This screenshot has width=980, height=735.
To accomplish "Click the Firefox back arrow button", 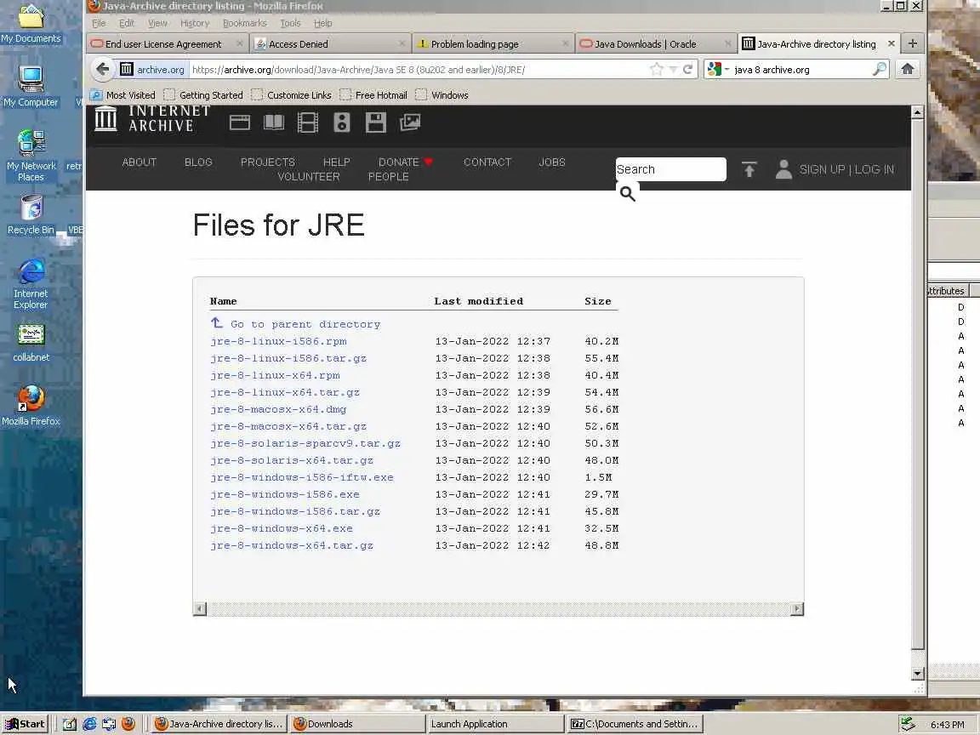I will 103,70.
